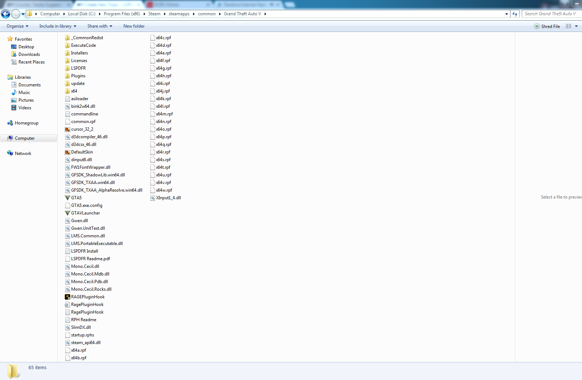Select the LSPDFR folder icon
The image size is (582, 380).
tap(68, 68)
